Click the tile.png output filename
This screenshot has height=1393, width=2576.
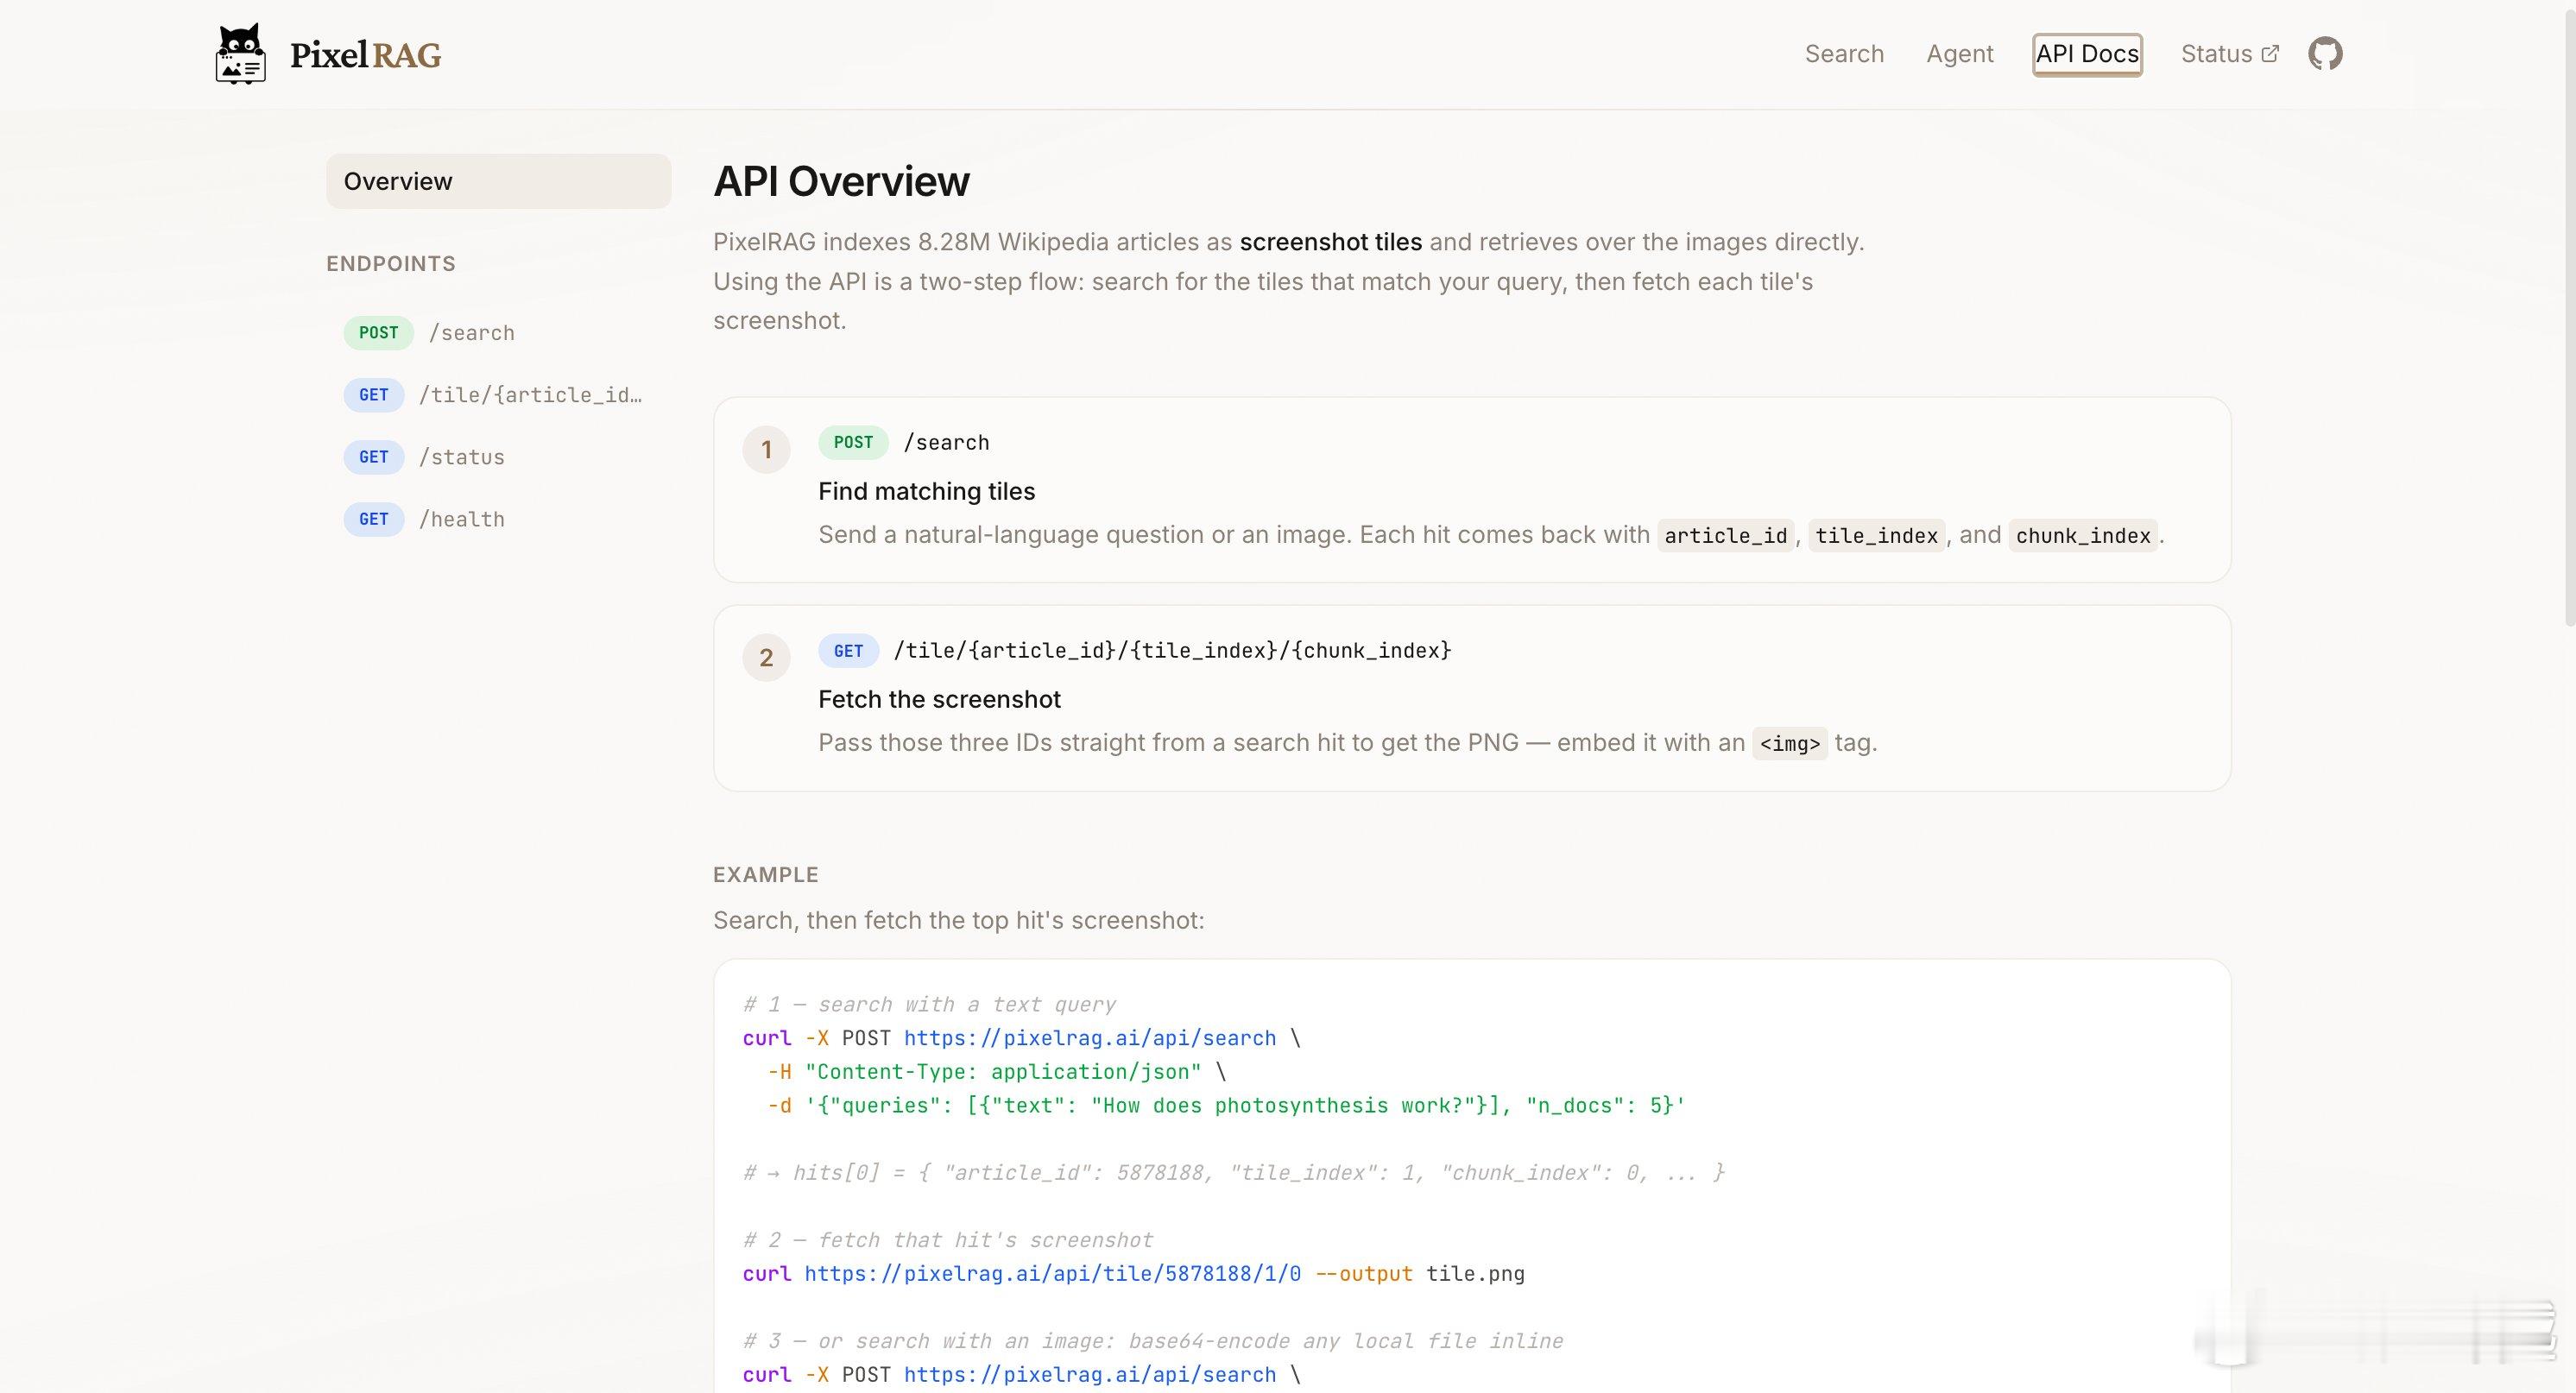click(1475, 1274)
